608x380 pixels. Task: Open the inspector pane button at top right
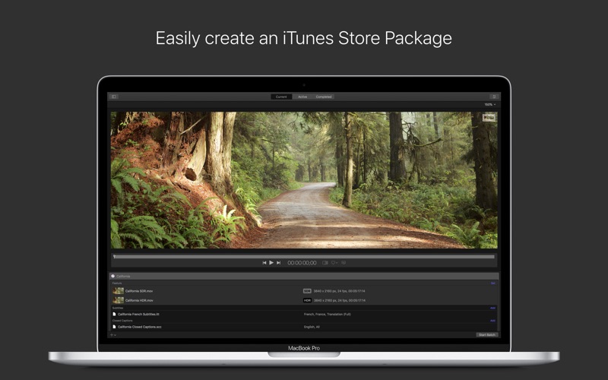tap(493, 97)
